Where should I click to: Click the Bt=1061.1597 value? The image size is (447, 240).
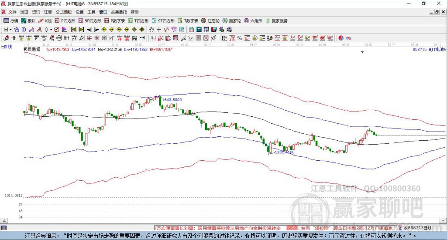(x=161, y=50)
